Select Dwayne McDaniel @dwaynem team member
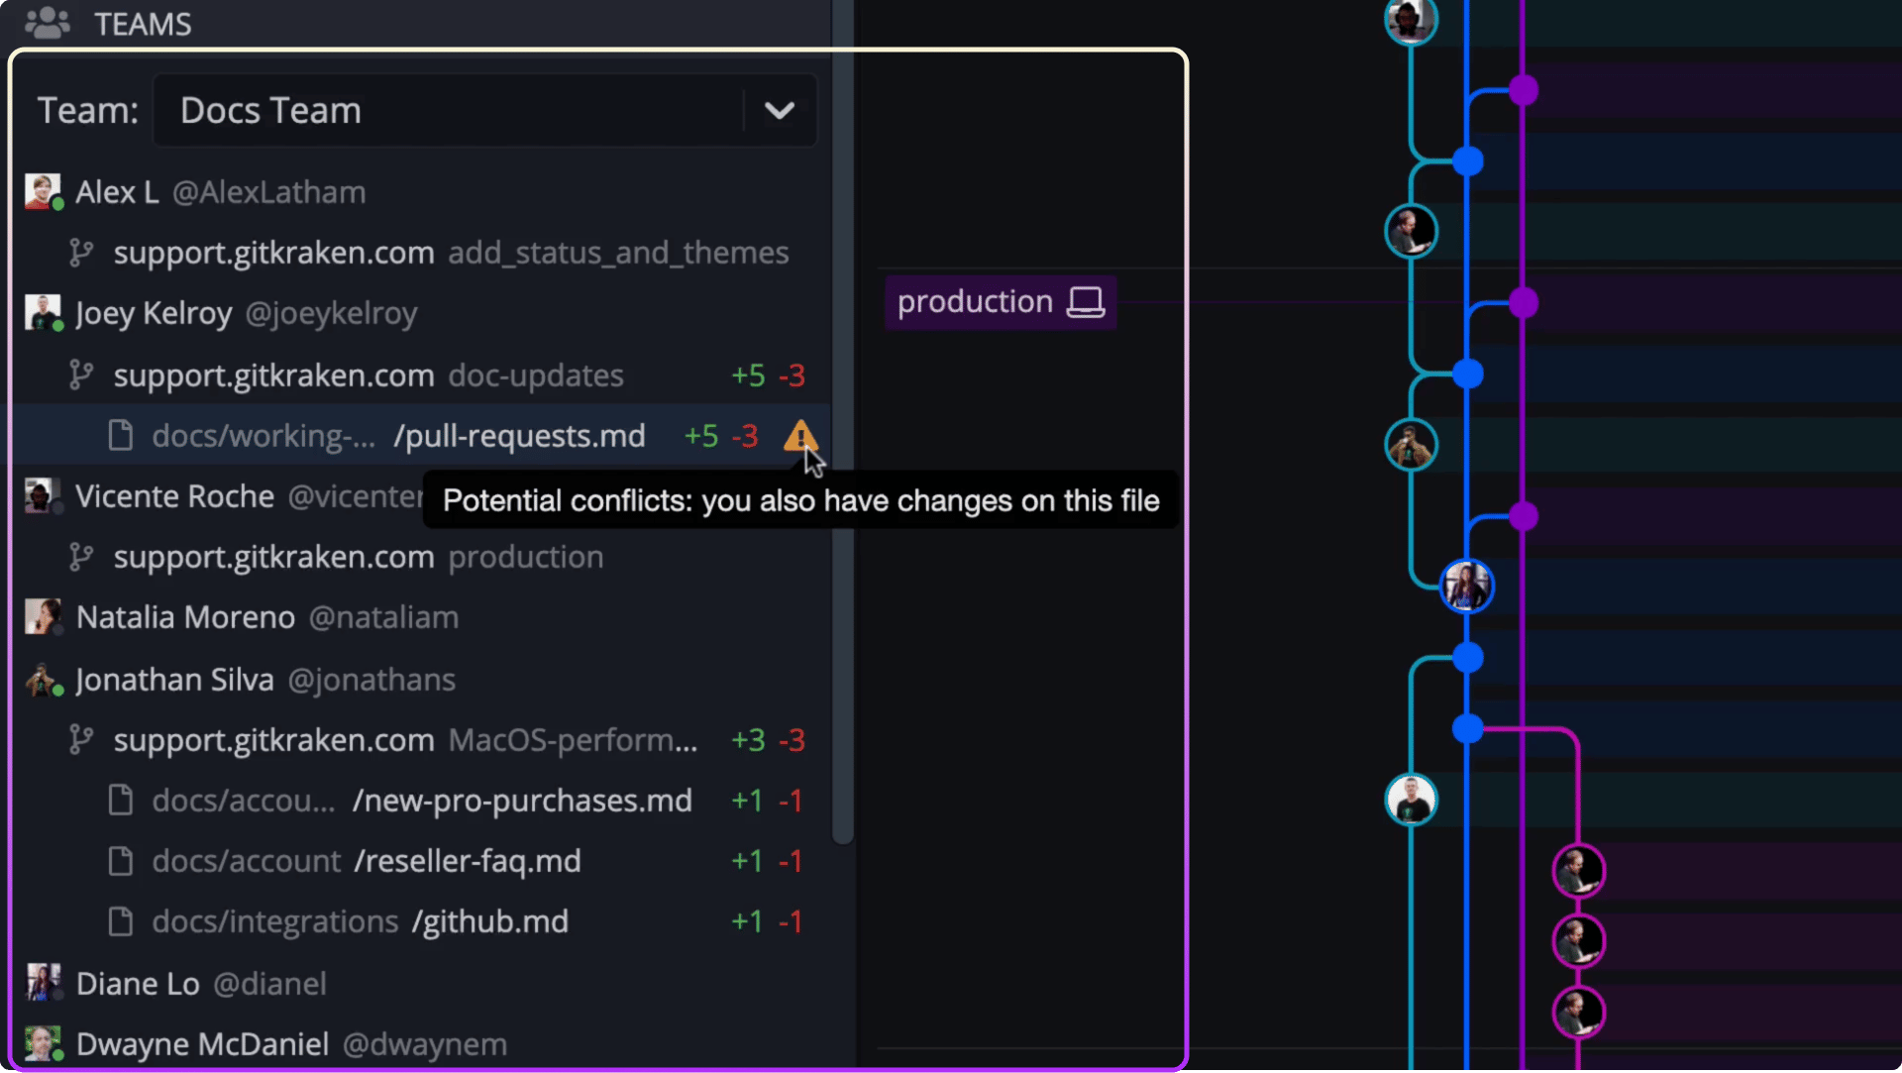This screenshot has height=1073, width=1902. [420, 1043]
